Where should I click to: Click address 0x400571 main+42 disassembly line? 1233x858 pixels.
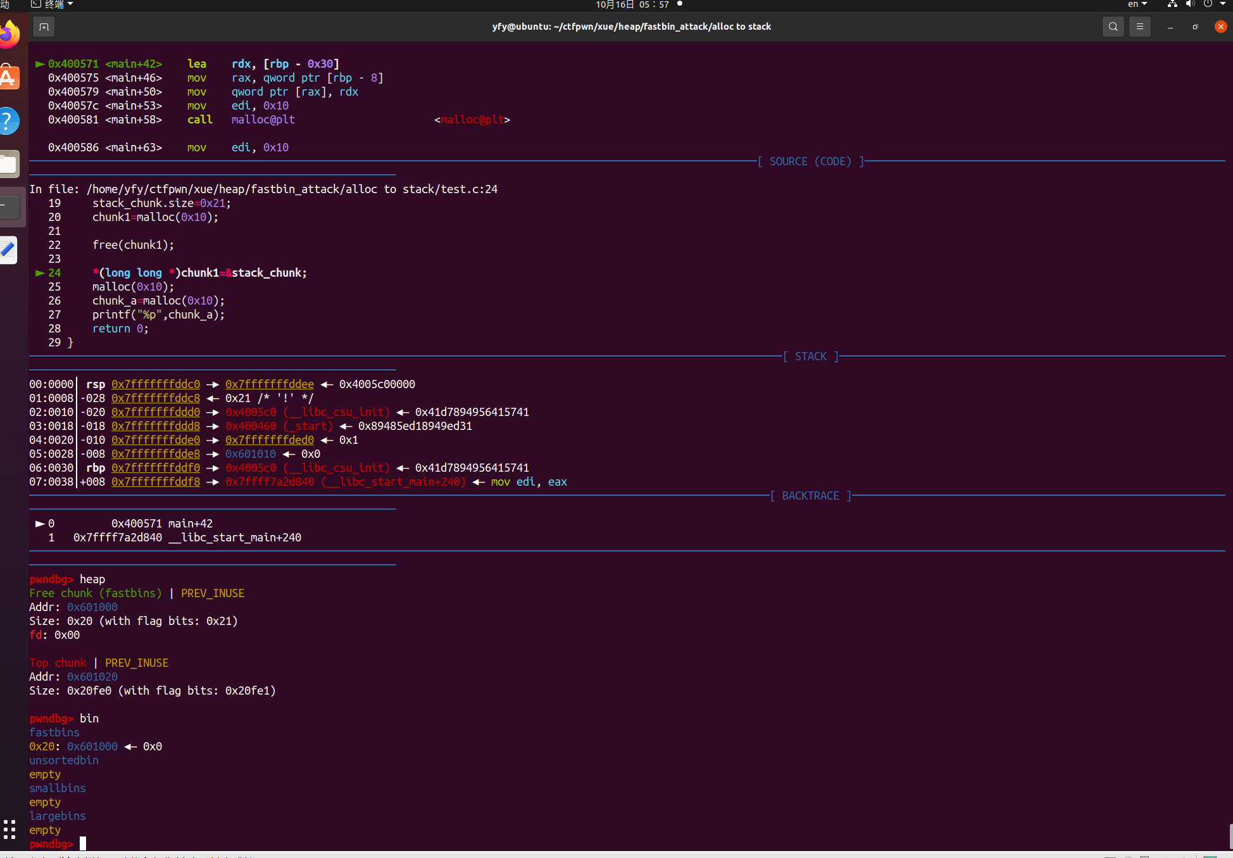(x=187, y=64)
